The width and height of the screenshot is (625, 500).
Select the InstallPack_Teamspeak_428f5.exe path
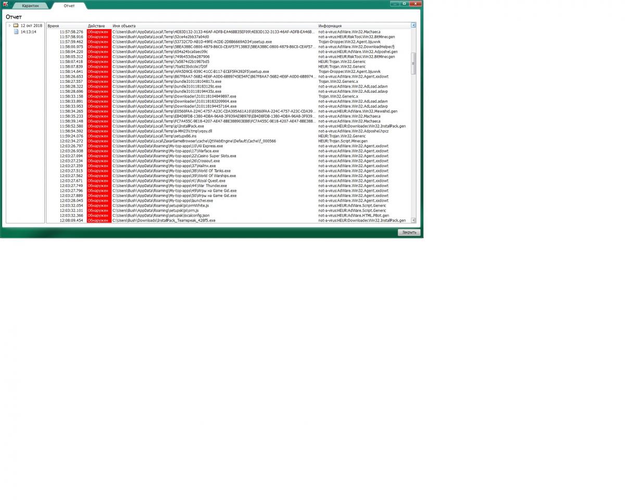click(164, 220)
